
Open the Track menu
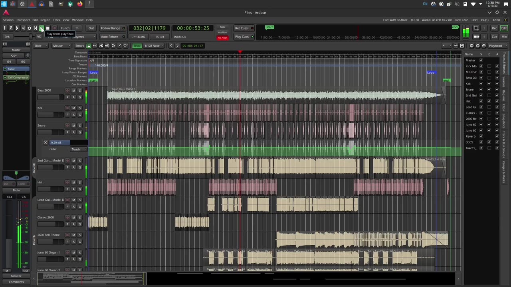click(x=56, y=20)
